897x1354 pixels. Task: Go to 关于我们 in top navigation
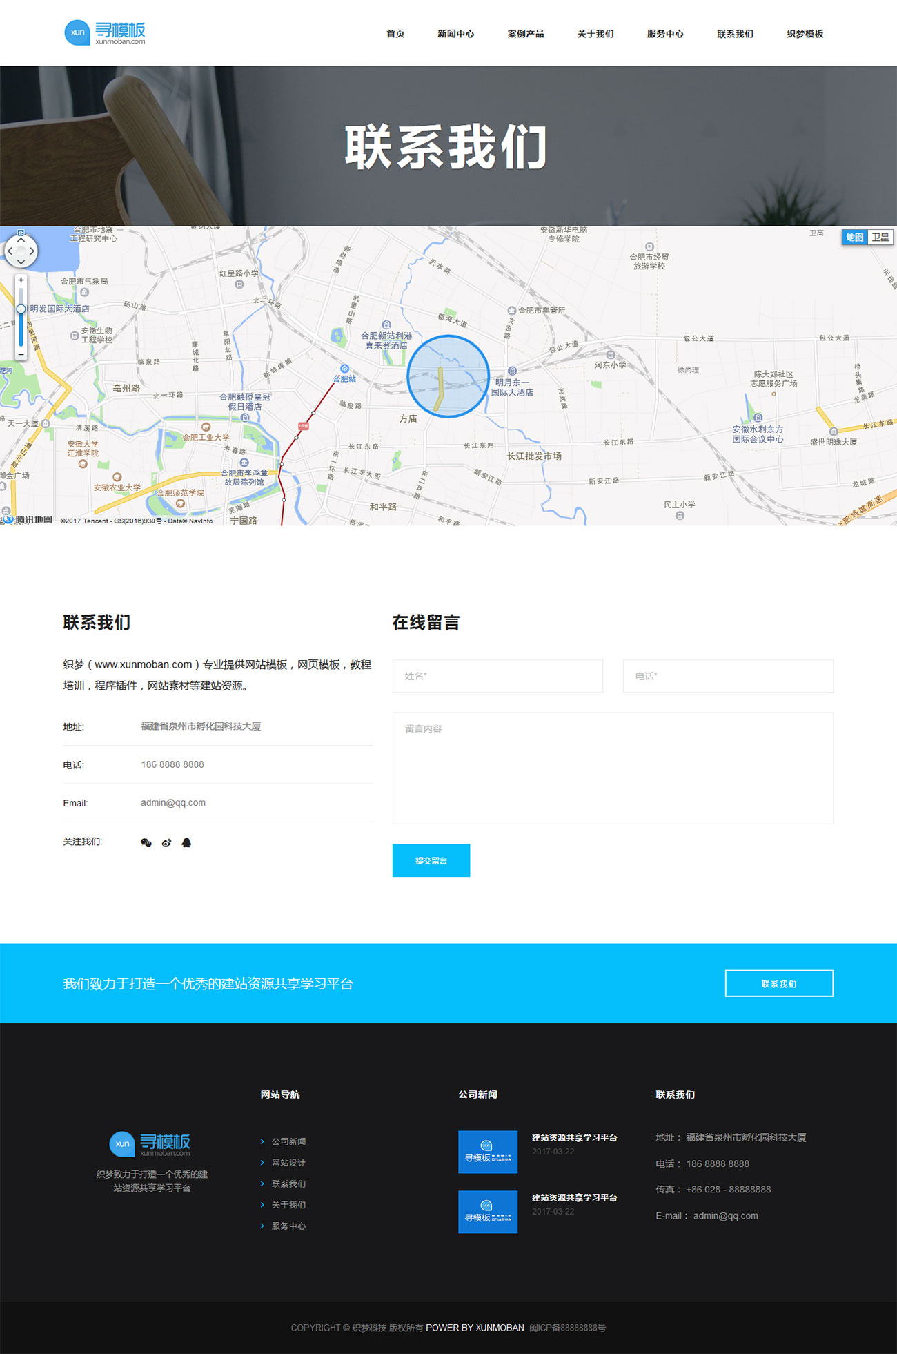[x=595, y=34]
